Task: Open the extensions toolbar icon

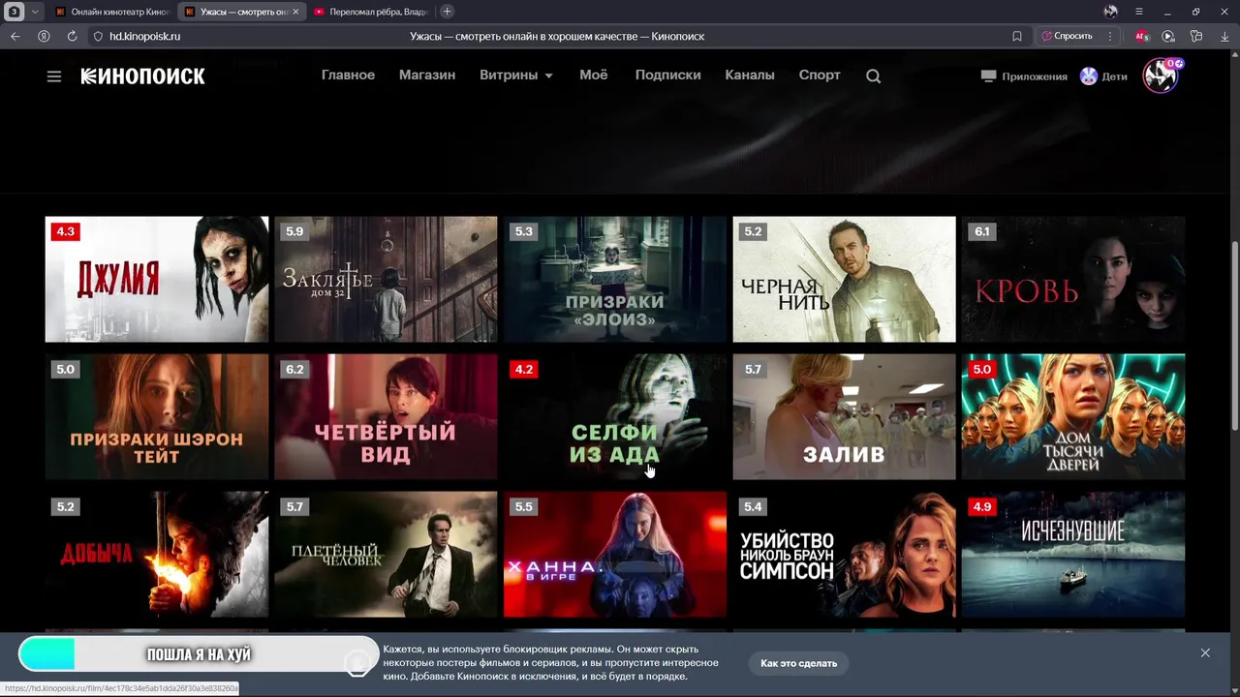Action: click(x=1196, y=36)
